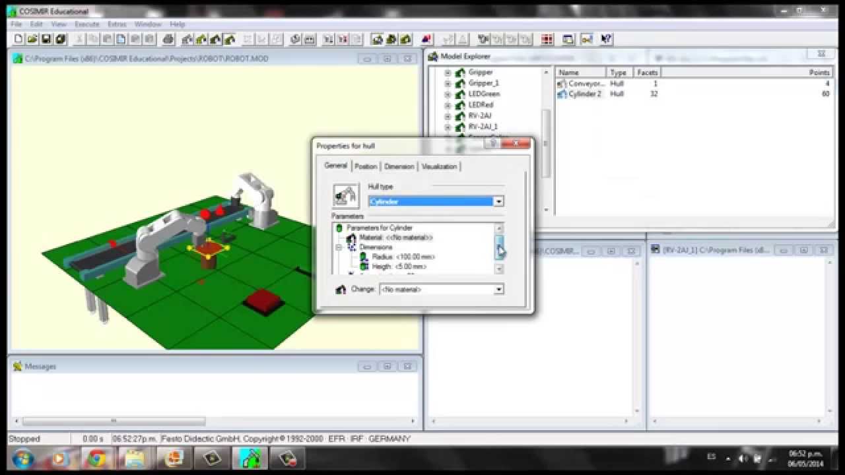This screenshot has width=845, height=475.
Task: Click the hull preview robot icon in Properties
Action: (345, 196)
